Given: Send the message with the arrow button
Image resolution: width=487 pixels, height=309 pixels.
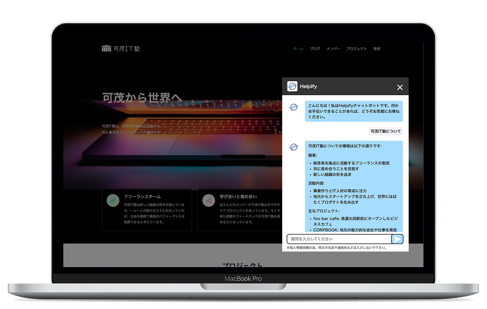Looking at the screenshot, I should tap(397, 239).
